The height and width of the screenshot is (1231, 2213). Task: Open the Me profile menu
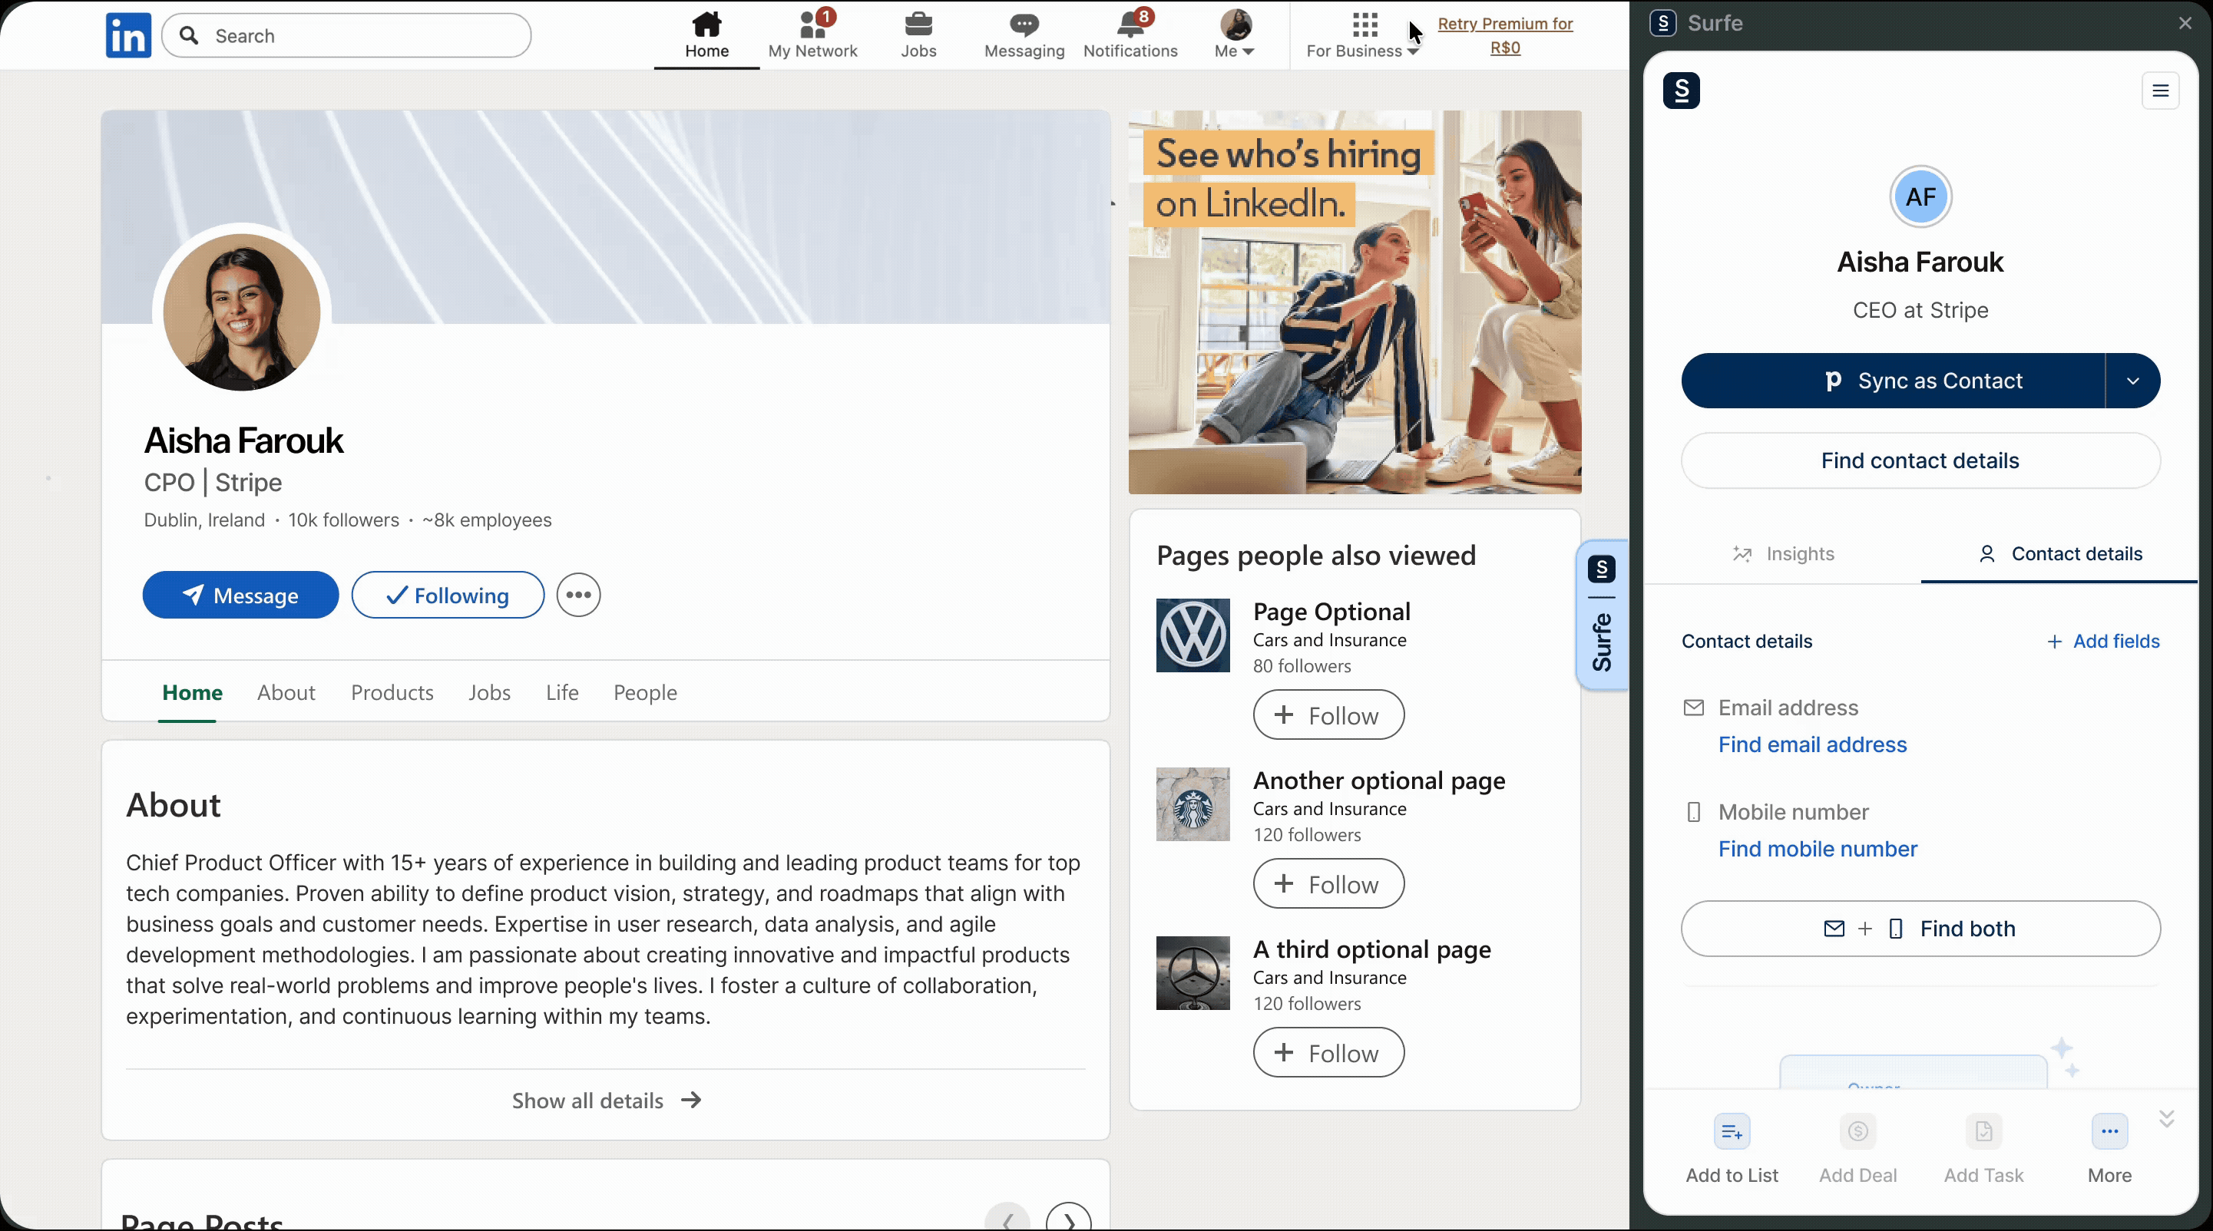pos(1236,35)
